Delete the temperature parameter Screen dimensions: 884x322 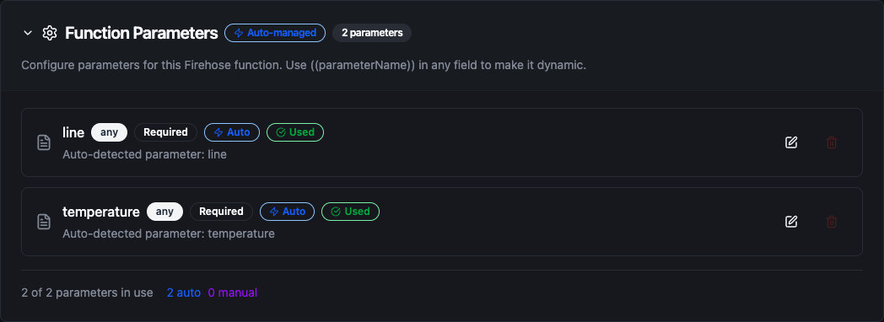tap(831, 221)
